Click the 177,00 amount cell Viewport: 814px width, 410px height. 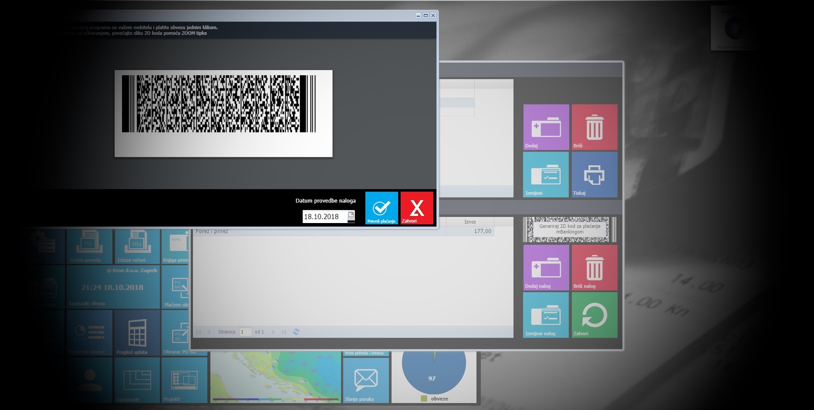[x=470, y=231]
